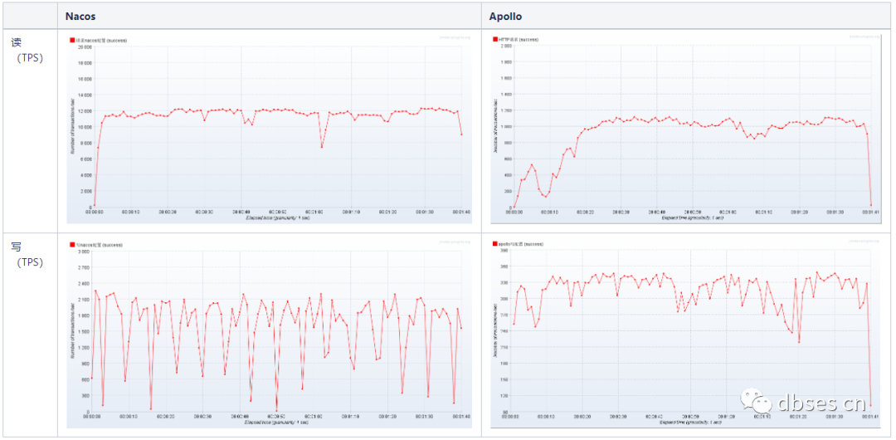
Task: Click the dip near 00:01:00 in Nacos read chart
Action: (x=322, y=147)
